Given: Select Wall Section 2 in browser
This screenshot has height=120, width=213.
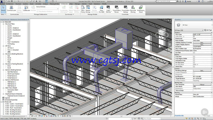Looking at the screenshot, I should [x=12, y=84].
